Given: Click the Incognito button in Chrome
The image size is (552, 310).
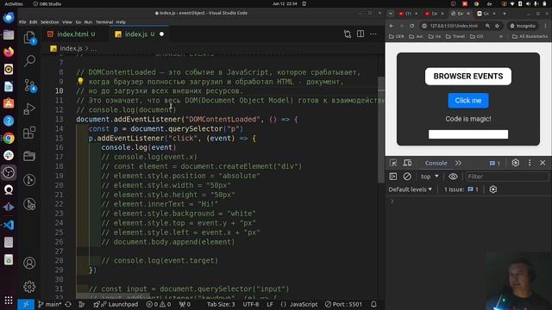Looking at the screenshot, I should coord(524,26).
